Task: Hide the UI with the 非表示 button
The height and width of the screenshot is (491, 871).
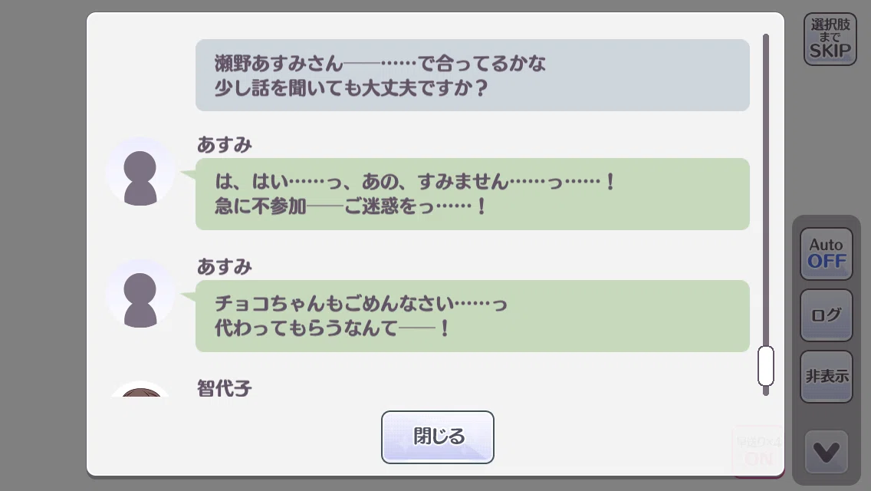Action: (x=826, y=377)
